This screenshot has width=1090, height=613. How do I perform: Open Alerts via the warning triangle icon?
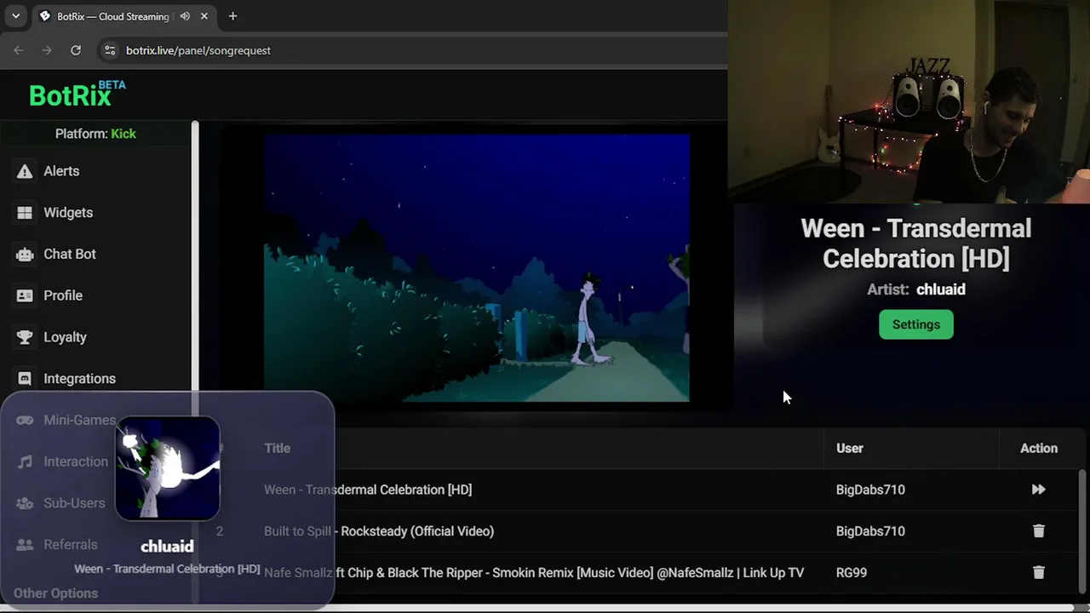(25, 171)
